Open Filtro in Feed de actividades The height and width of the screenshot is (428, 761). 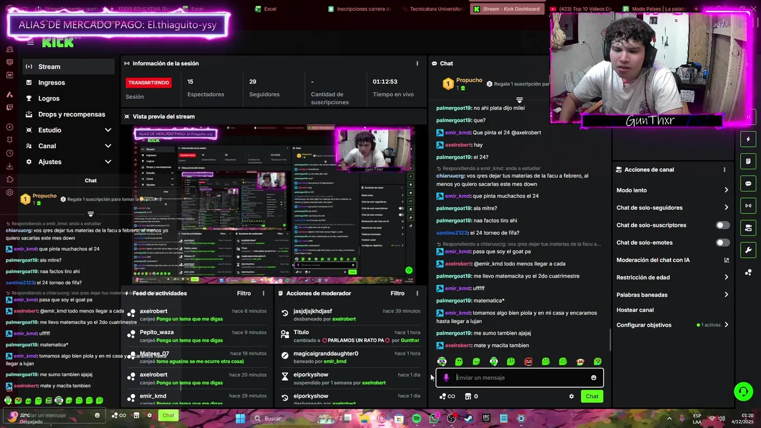pyautogui.click(x=244, y=293)
